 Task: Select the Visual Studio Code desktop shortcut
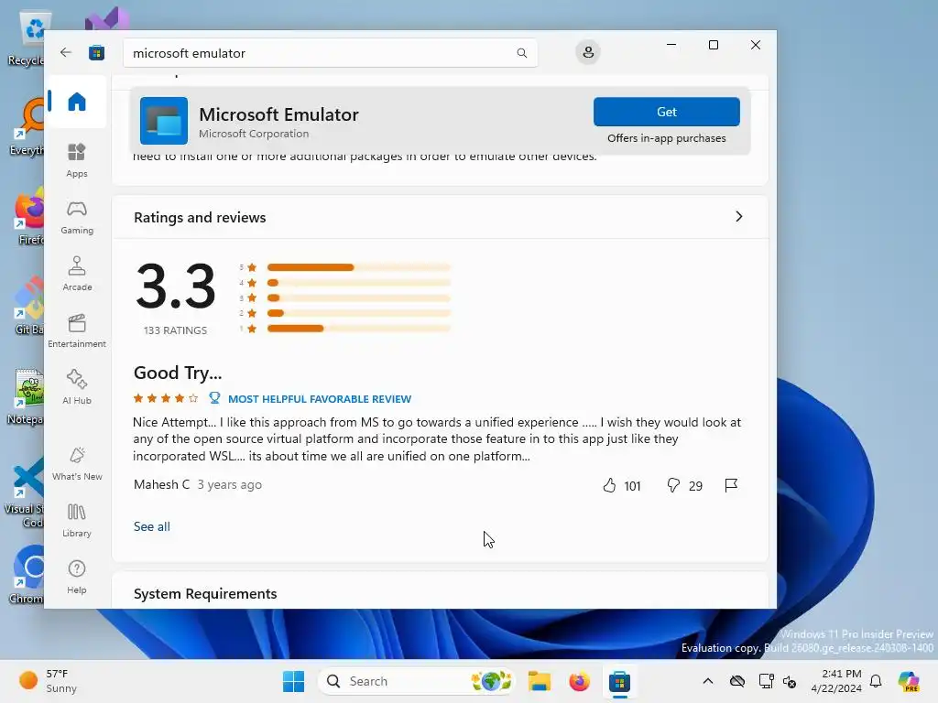click(x=25, y=493)
